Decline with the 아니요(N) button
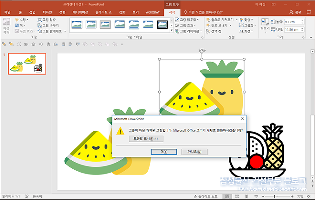This screenshot has width=315, height=200. click(194, 152)
